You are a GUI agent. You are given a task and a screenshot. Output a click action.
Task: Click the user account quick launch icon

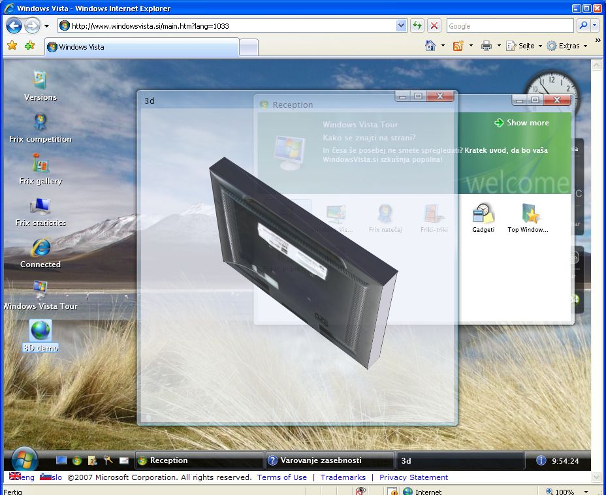[92, 460]
